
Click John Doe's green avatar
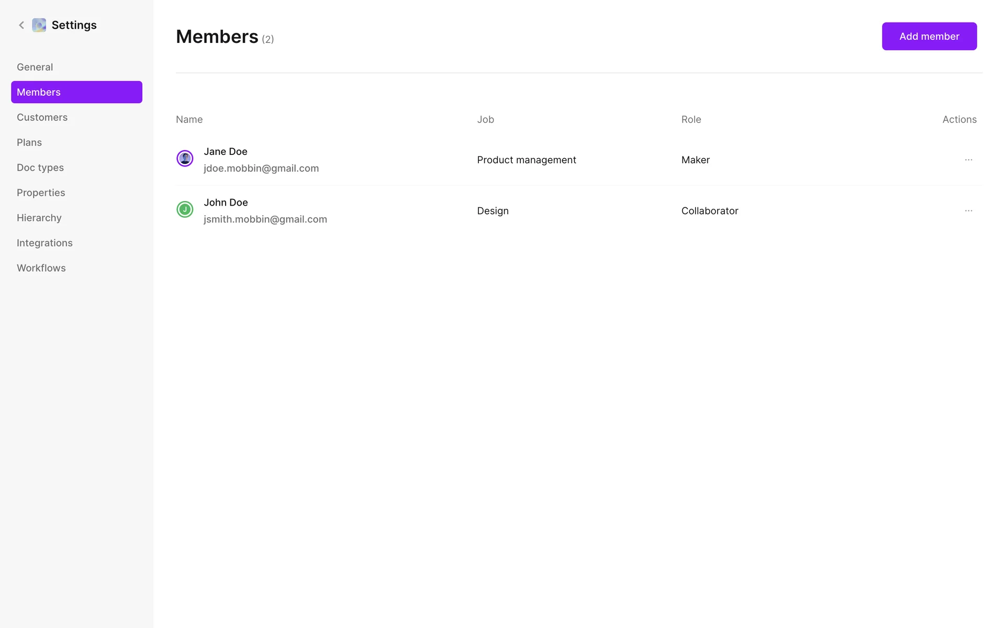(x=185, y=209)
